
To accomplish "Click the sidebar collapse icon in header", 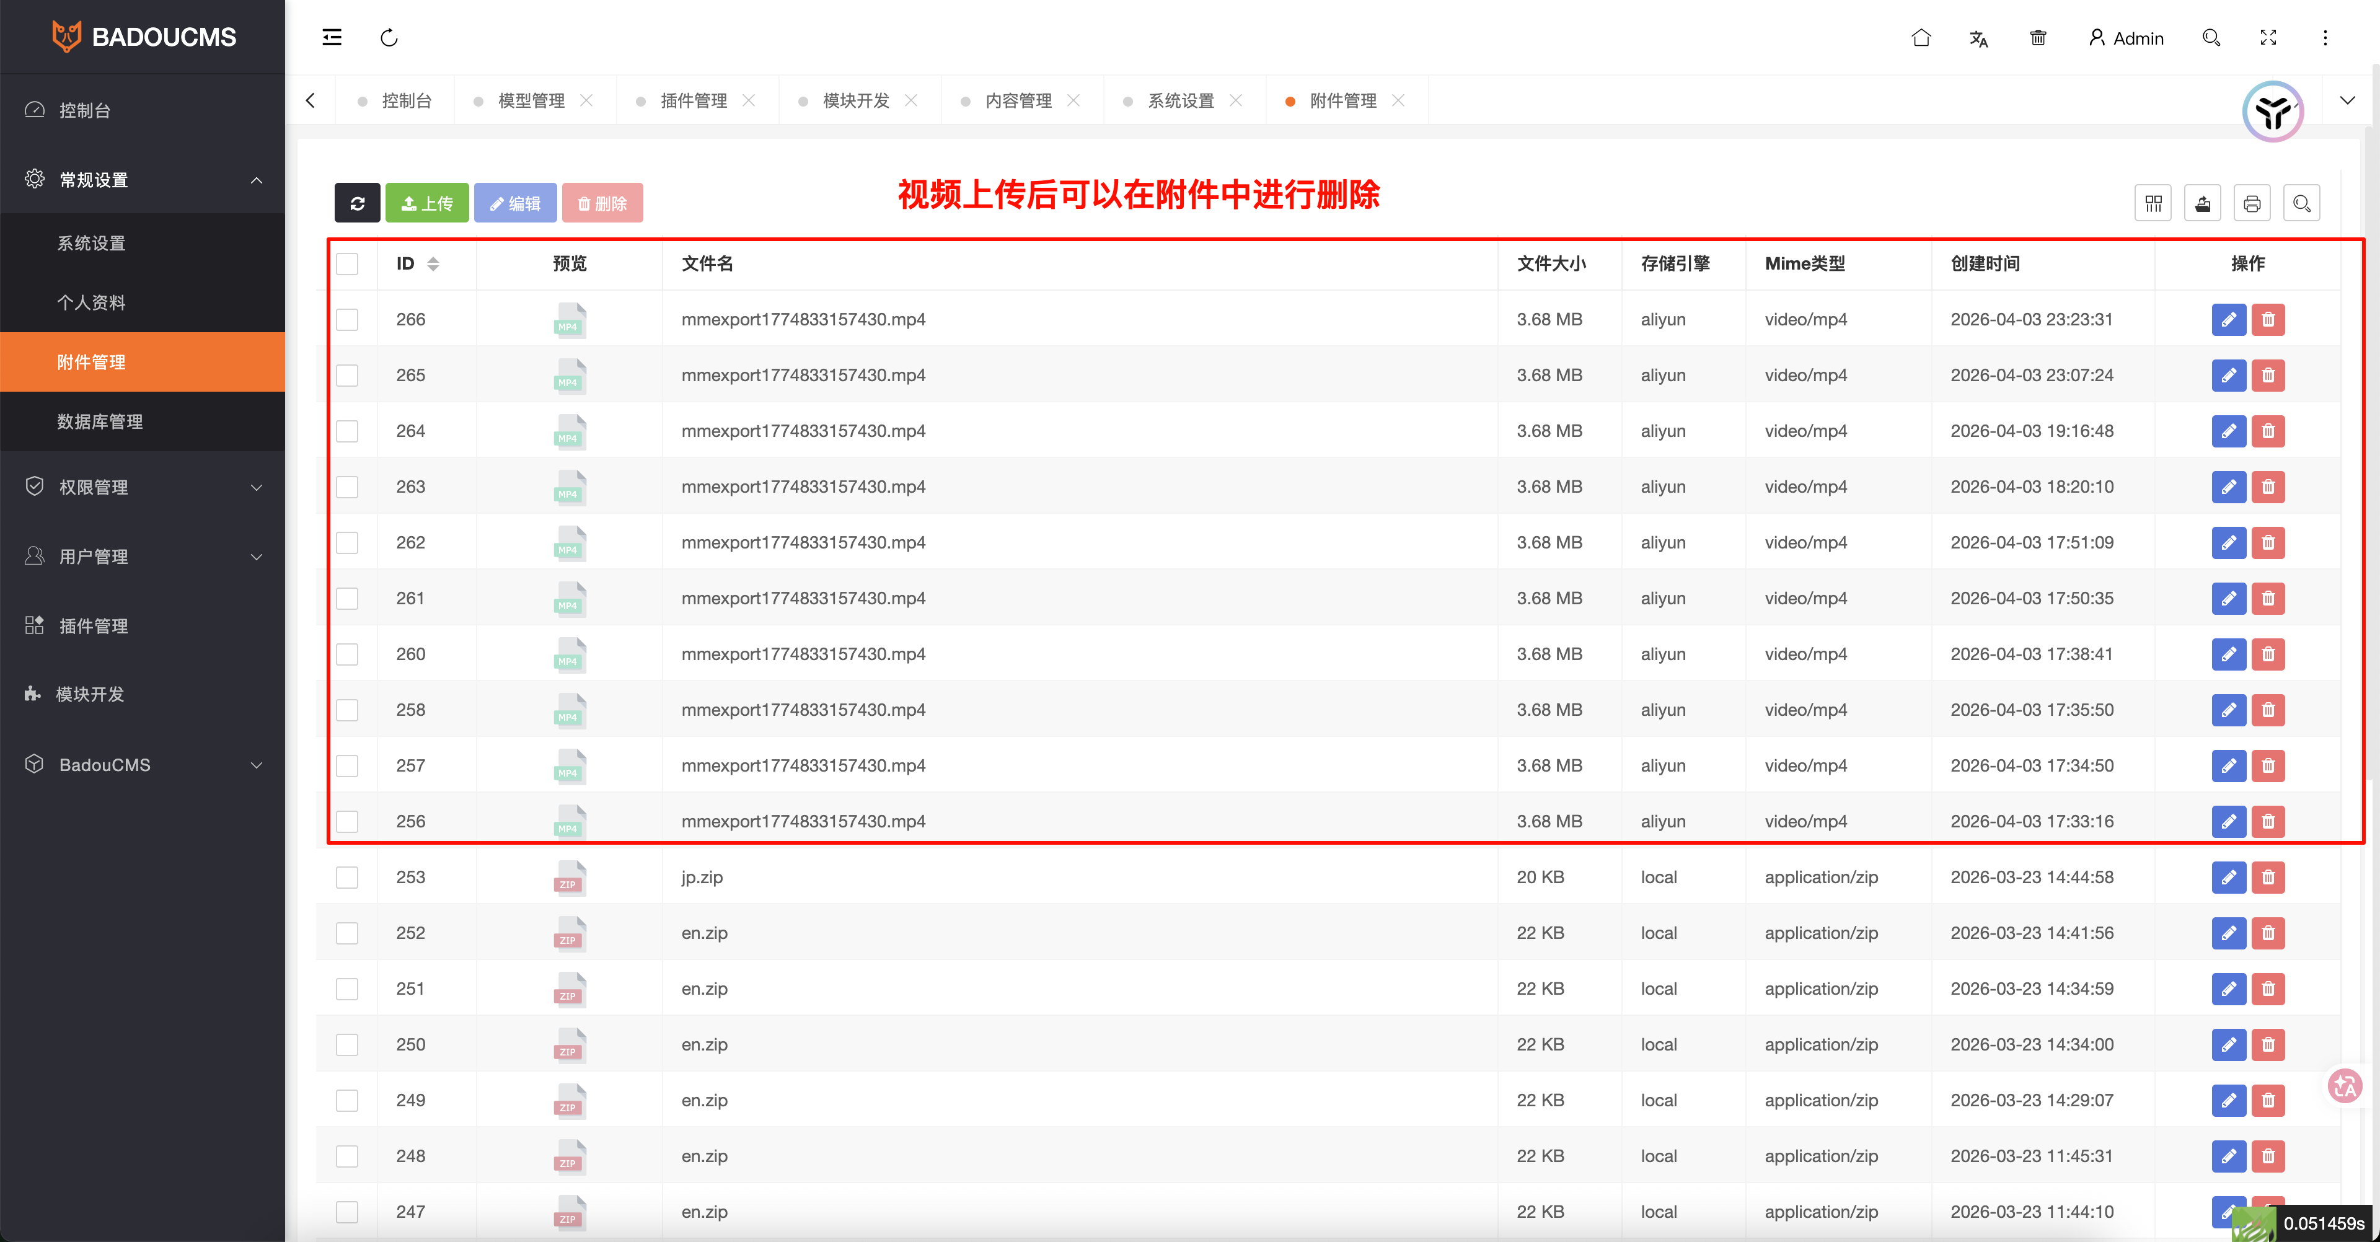I will (x=332, y=37).
